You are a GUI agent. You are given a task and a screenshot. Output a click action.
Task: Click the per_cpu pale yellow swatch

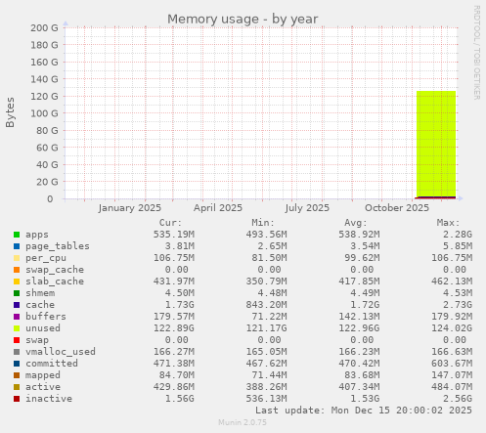17,258
